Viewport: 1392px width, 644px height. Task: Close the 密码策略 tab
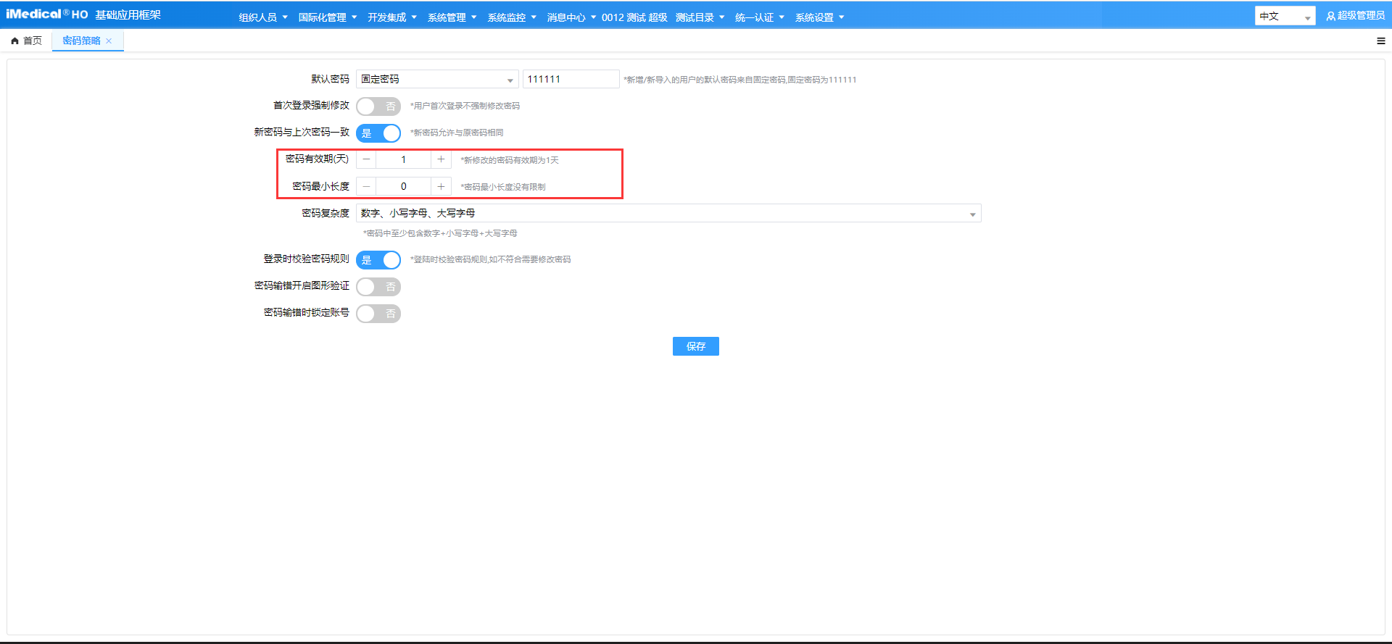coord(109,41)
